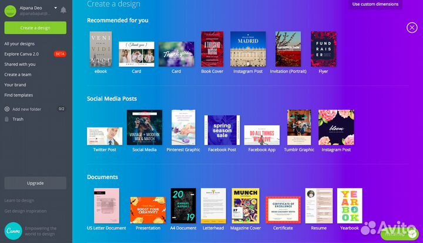Click Add new folder label
Screen dimensions: 423x243
[x=26, y=109]
